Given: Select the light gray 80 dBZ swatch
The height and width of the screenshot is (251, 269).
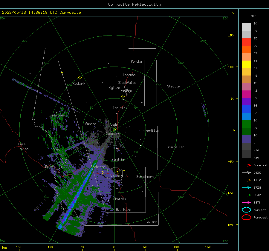Looking at the screenshot, I should click(x=246, y=27).
